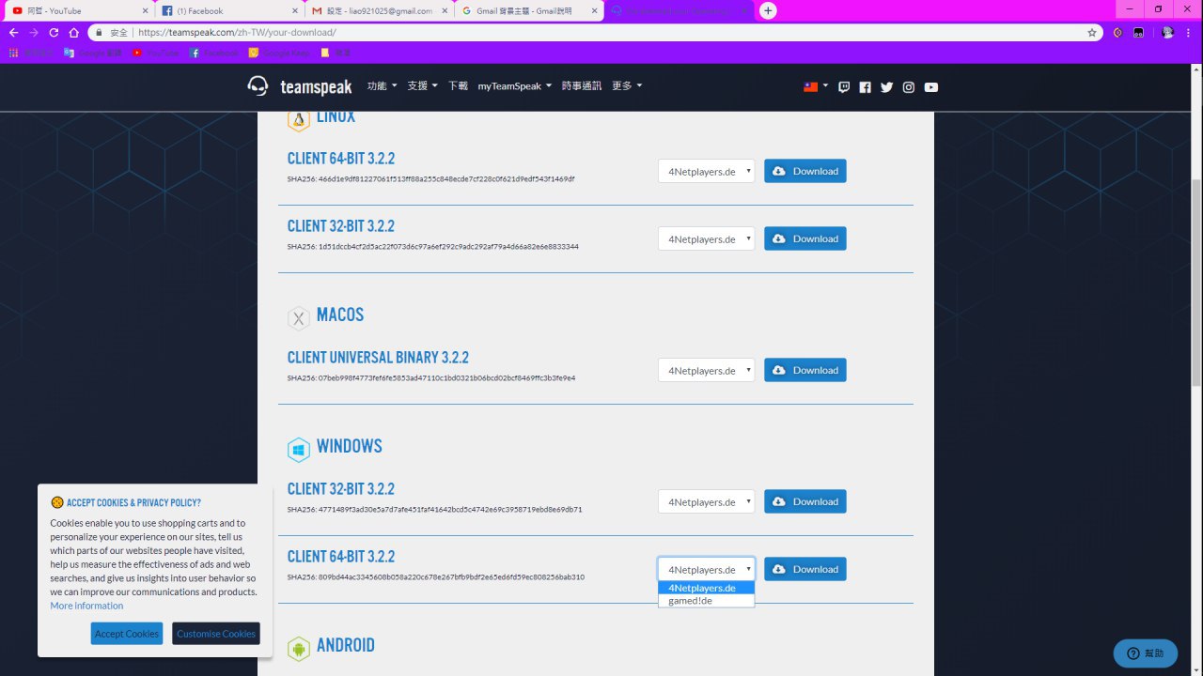Download the Windows Client 64-bit 3.2.2
Viewport: 1203px width, 676px height.
tap(805, 569)
